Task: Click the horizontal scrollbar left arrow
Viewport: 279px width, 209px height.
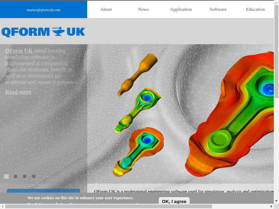Action: tap(2, 206)
